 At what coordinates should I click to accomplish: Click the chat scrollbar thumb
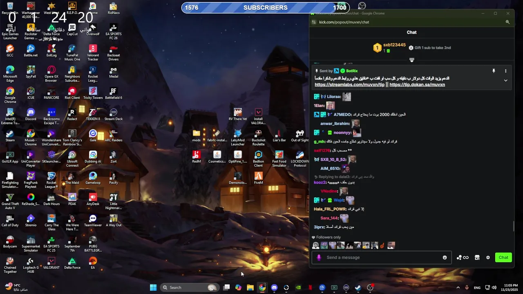point(514,226)
